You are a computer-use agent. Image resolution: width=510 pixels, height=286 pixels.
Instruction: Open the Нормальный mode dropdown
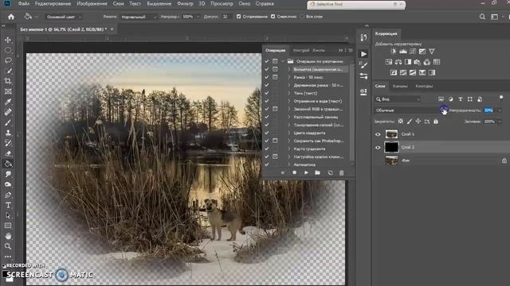[x=139, y=17]
